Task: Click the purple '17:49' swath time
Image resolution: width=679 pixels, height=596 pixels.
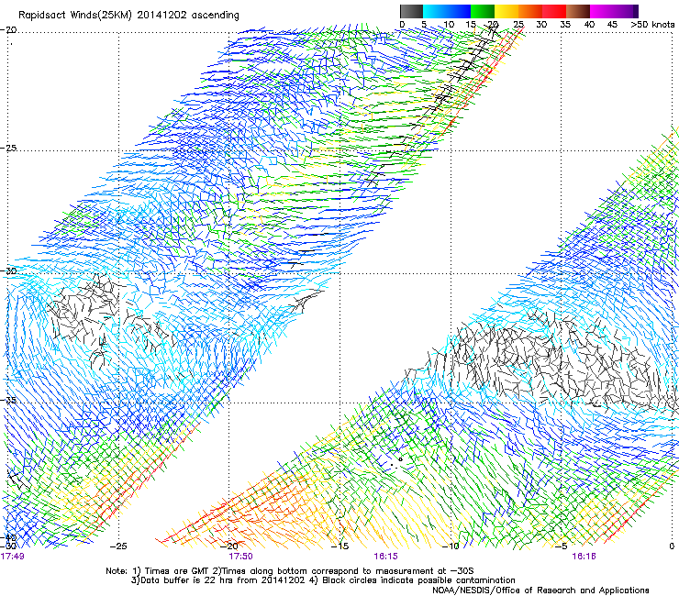Action: click(12, 557)
